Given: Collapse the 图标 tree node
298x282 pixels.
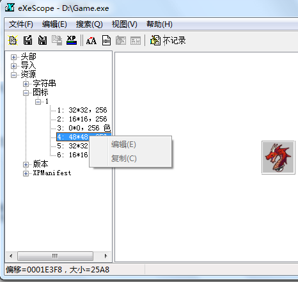Looking at the screenshot, I should coord(26,93).
